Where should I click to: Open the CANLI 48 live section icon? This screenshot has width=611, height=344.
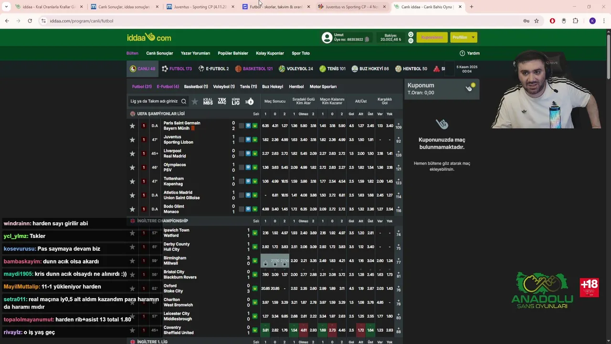(x=133, y=69)
